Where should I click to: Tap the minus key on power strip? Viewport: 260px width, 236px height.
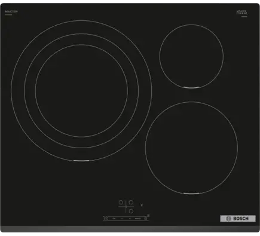click(122, 219)
